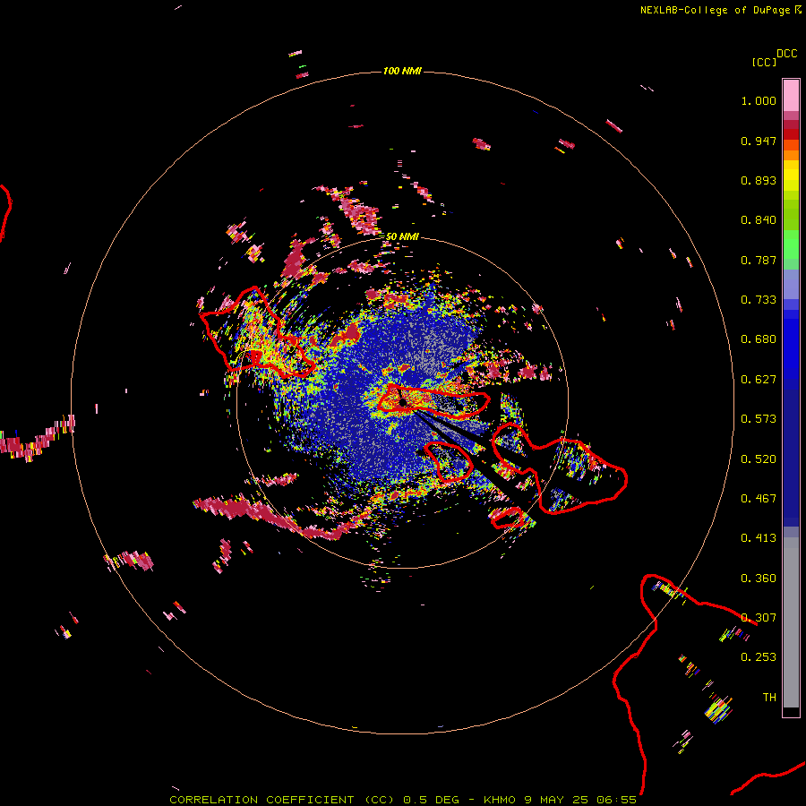This screenshot has height=806, width=806.
Task: Click the 0.893 legend value
Action: (x=759, y=180)
